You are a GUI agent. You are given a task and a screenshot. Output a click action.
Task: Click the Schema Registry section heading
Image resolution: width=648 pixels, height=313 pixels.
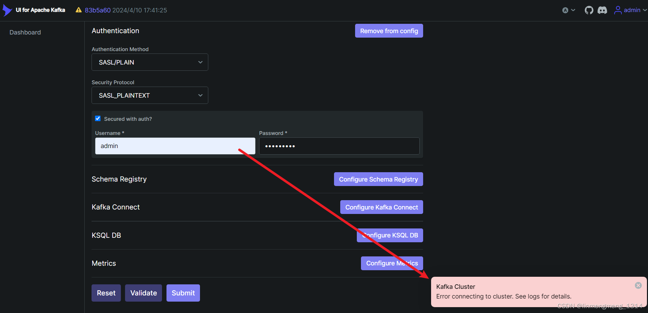pos(119,179)
